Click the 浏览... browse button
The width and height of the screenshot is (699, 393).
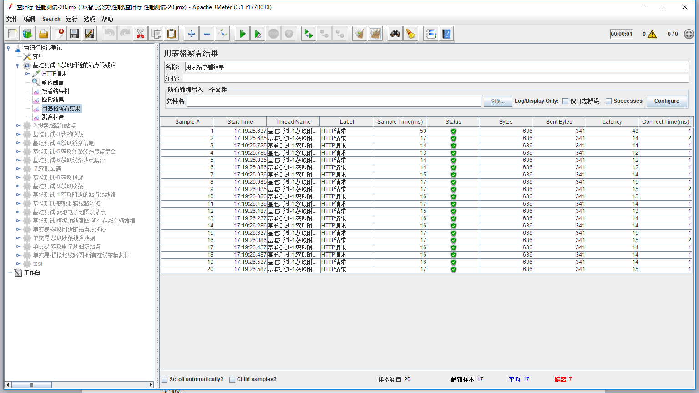(x=497, y=101)
